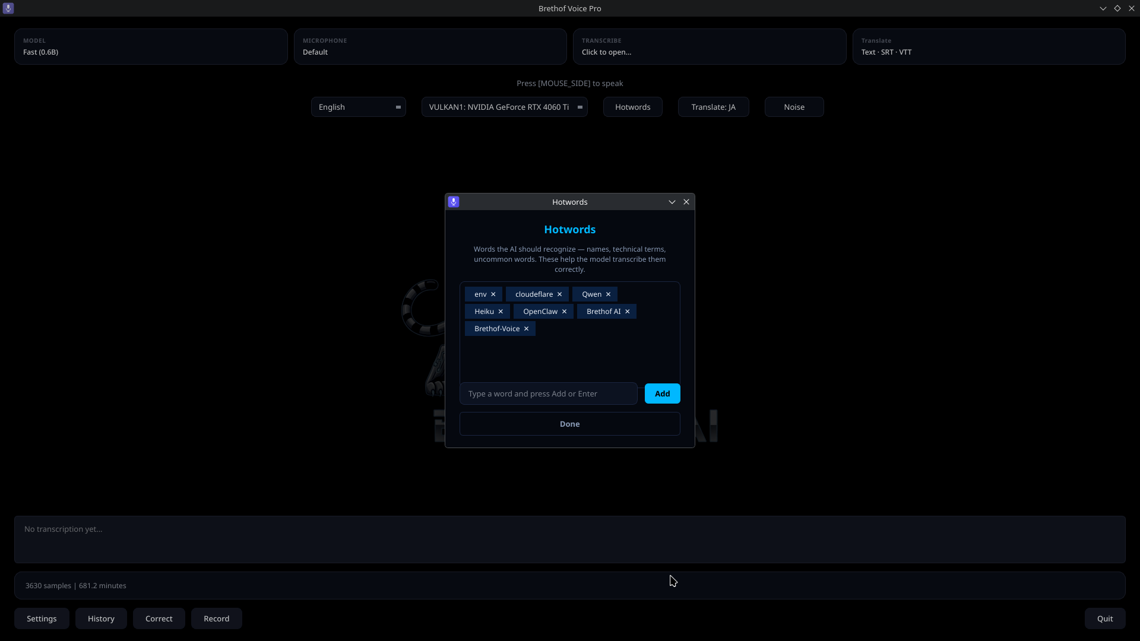Select the OpenClaw tag text

pyautogui.click(x=540, y=312)
